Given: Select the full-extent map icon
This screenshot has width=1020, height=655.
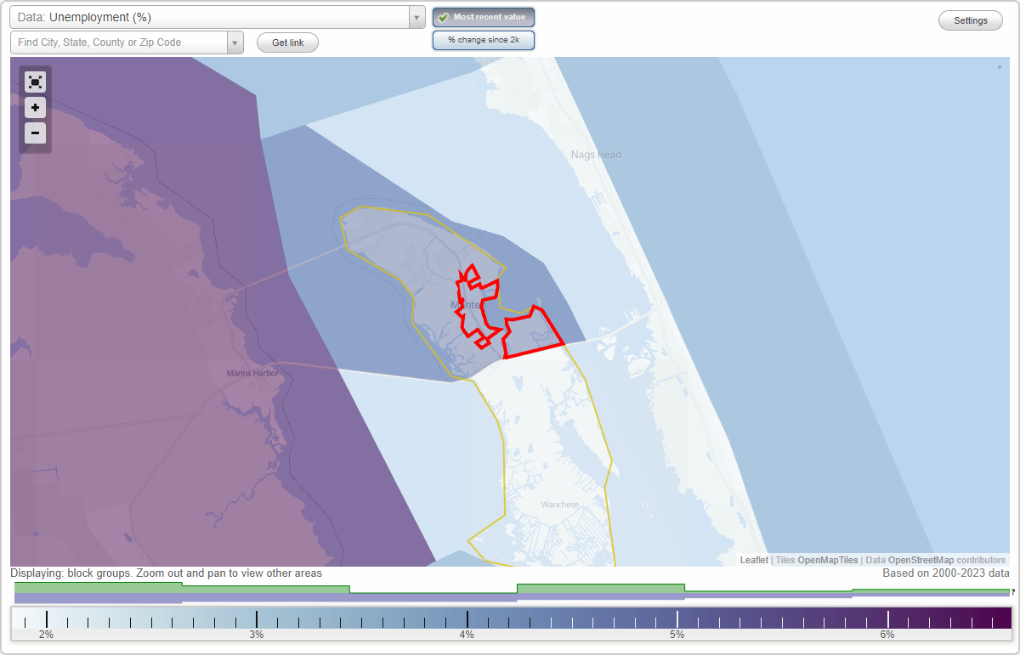Looking at the screenshot, I should tap(35, 82).
